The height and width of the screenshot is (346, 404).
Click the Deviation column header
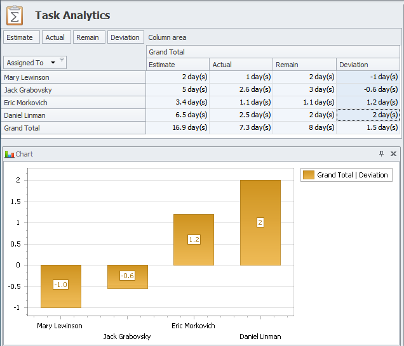tap(368, 65)
